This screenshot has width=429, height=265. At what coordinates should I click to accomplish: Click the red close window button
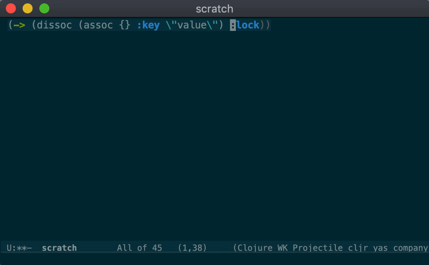11,8
